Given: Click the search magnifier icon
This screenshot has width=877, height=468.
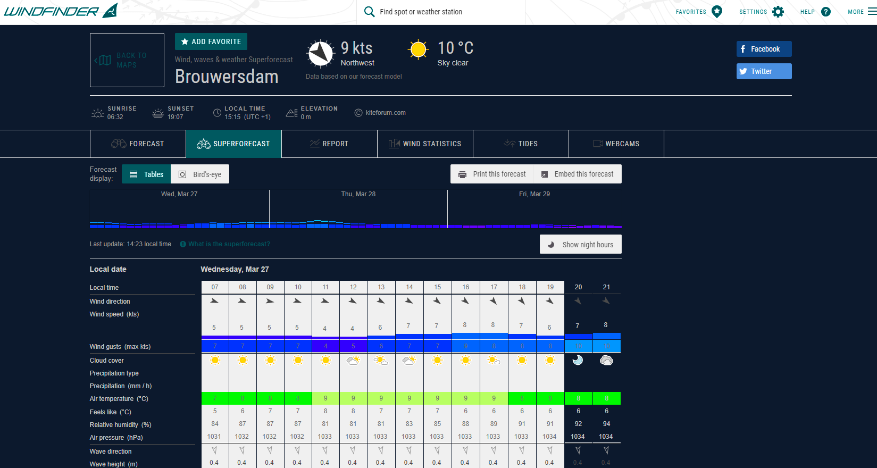Looking at the screenshot, I should point(369,12).
